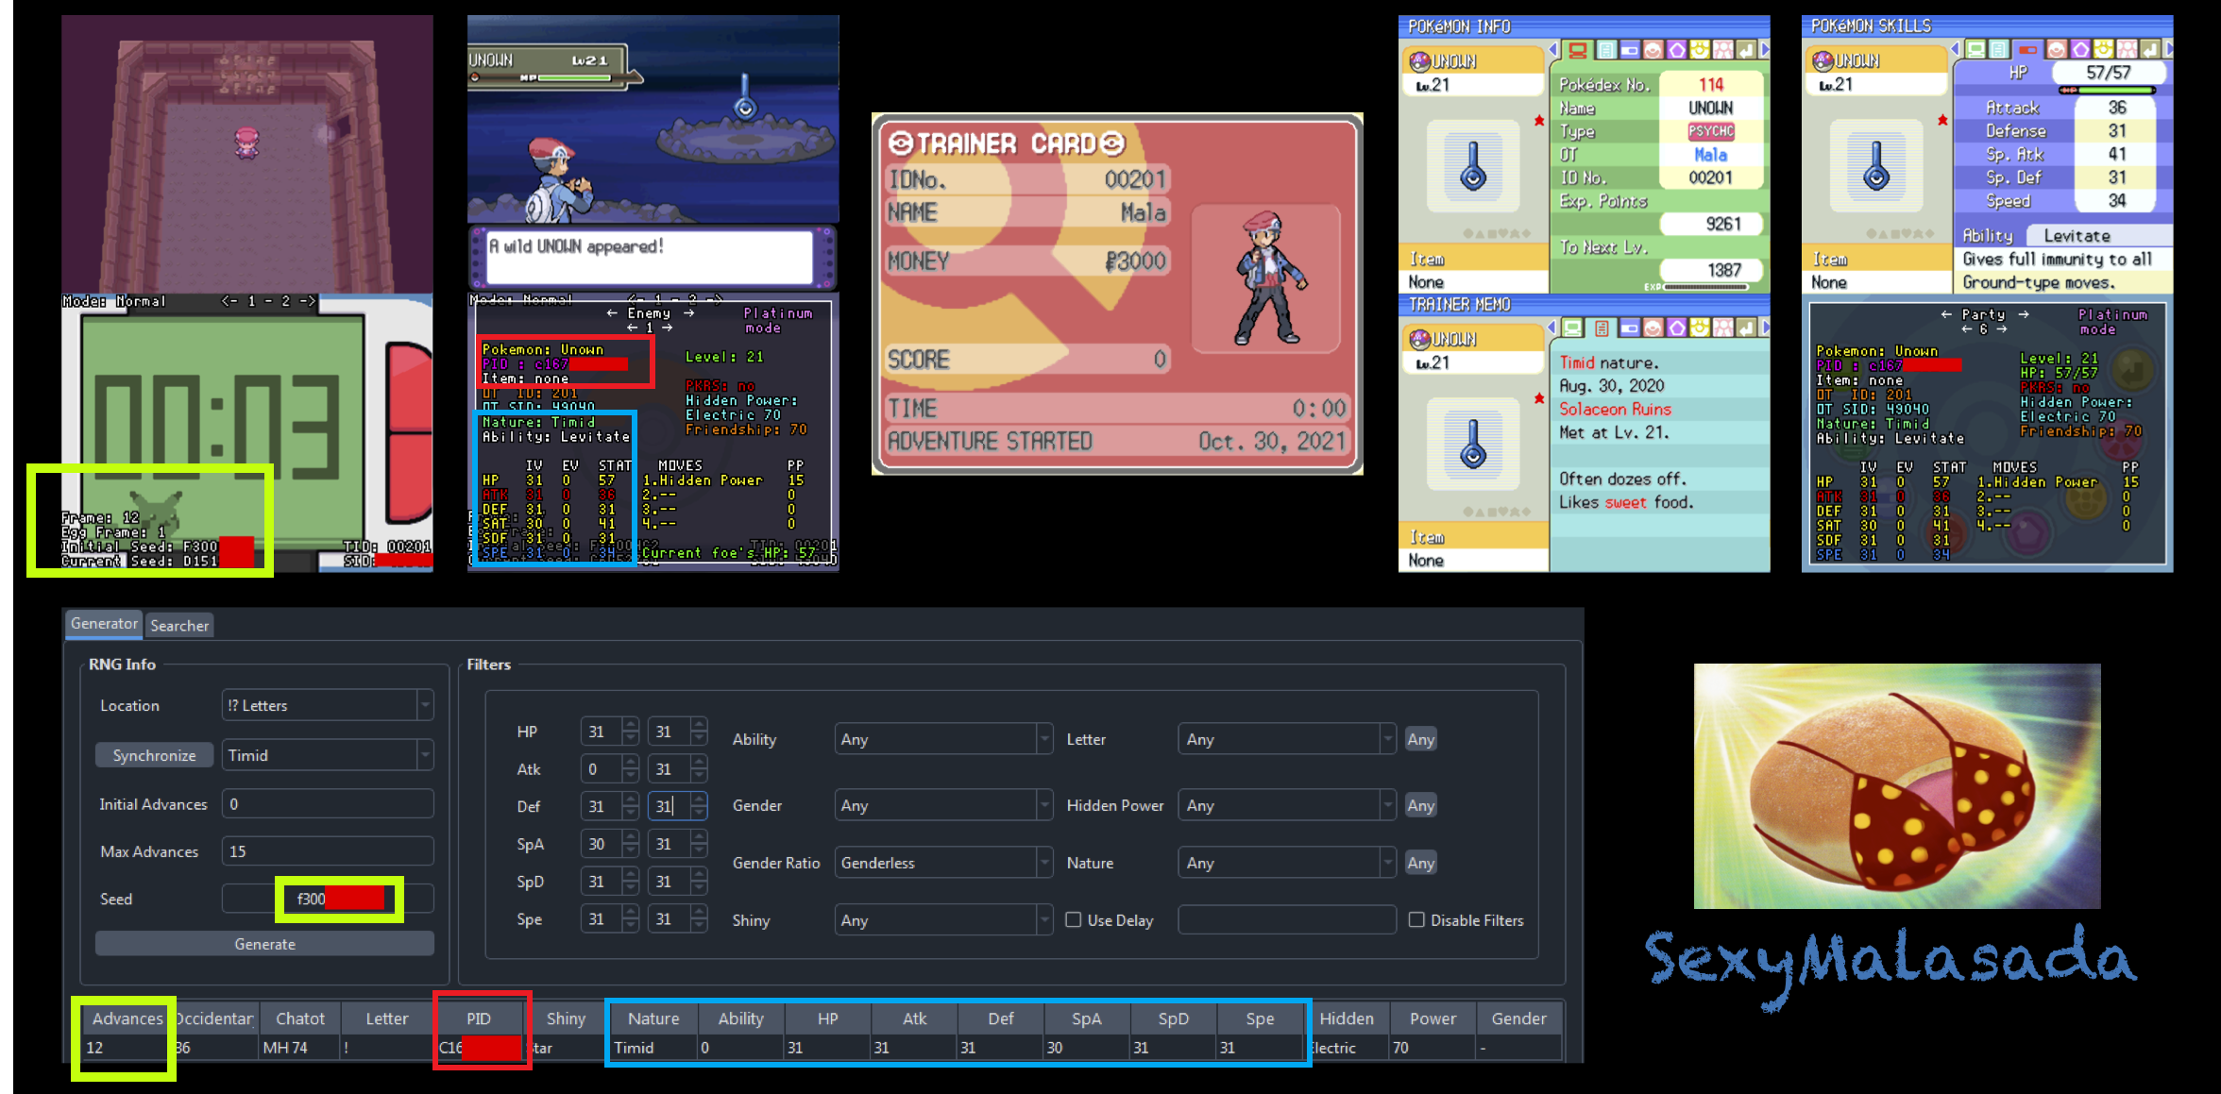The width and height of the screenshot is (2221, 1094).
Task: Click the yellow ribbon icon in Pokémon Skills tabs
Action: coord(2103,50)
